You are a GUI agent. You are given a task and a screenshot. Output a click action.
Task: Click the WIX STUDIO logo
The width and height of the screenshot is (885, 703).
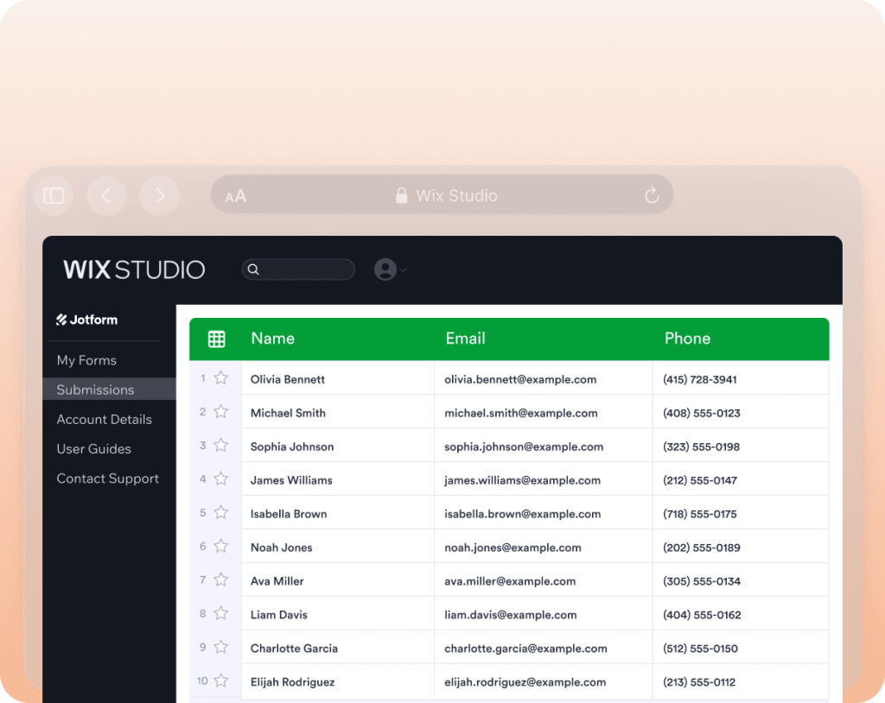tap(134, 269)
